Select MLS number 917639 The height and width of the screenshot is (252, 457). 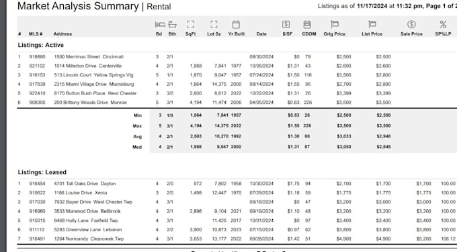[38, 84]
